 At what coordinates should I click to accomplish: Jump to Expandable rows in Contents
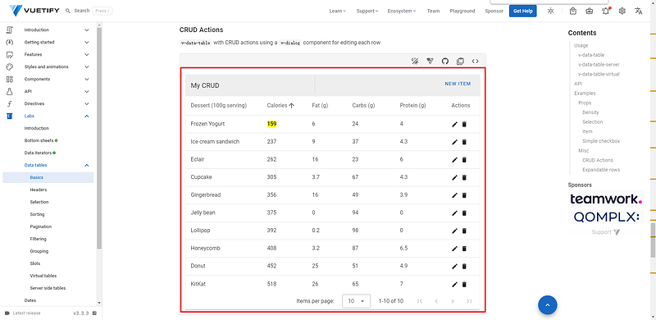(x=601, y=170)
